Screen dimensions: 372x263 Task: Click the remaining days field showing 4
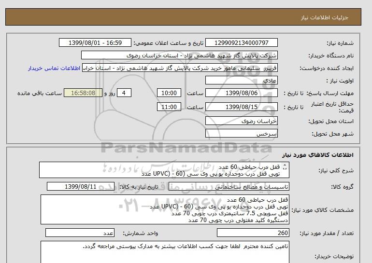[x=124, y=93]
